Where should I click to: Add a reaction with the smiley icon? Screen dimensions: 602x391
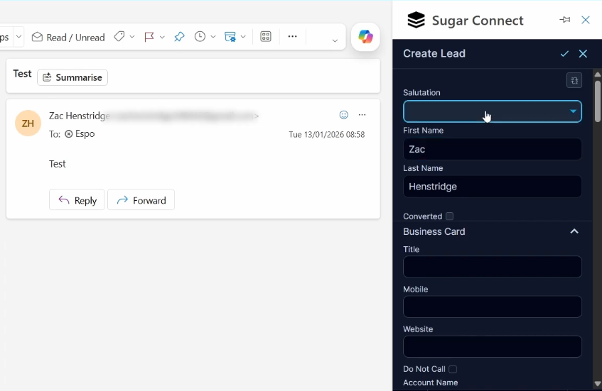click(x=343, y=115)
